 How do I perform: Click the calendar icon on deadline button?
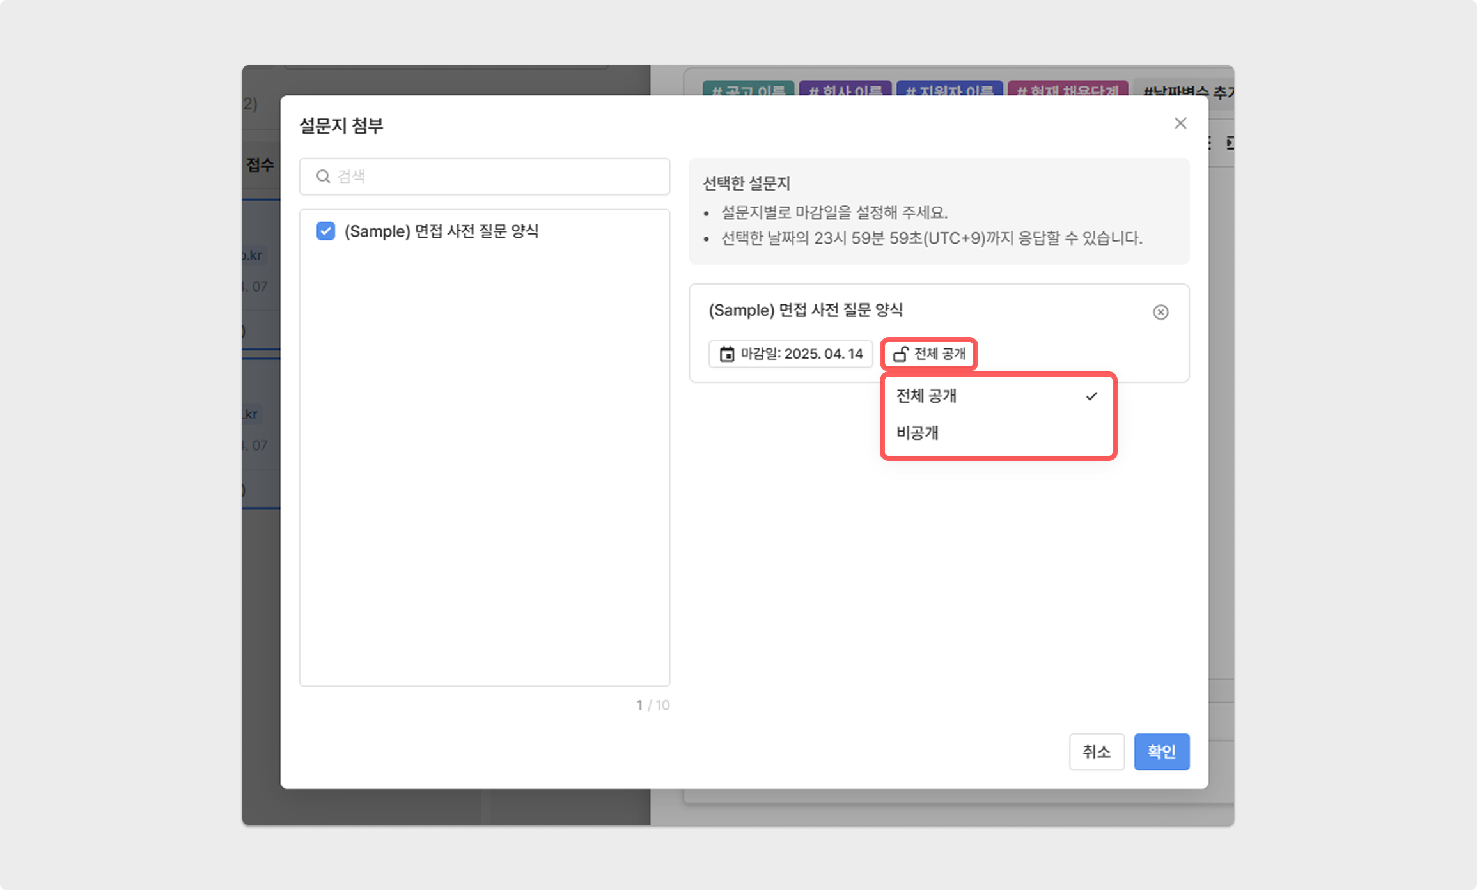click(727, 354)
